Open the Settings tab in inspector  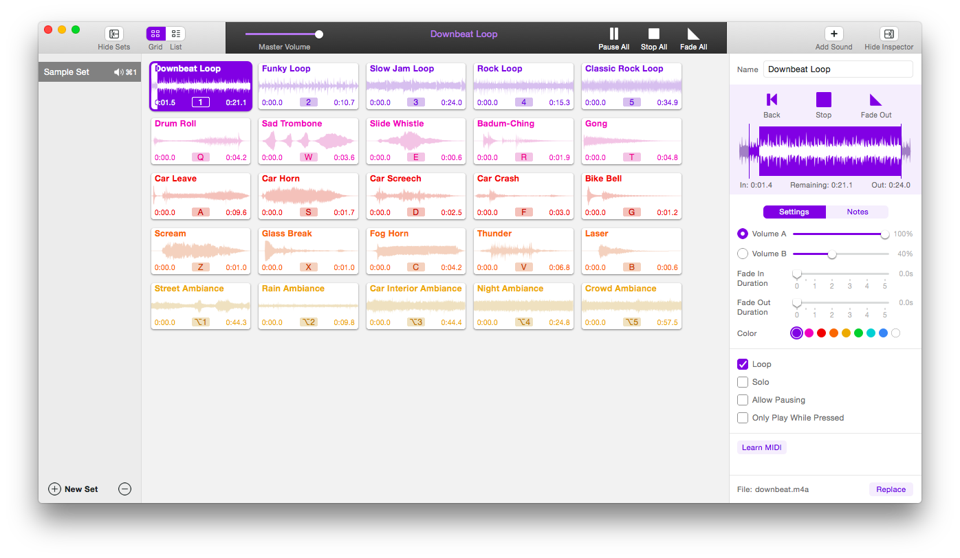point(794,212)
